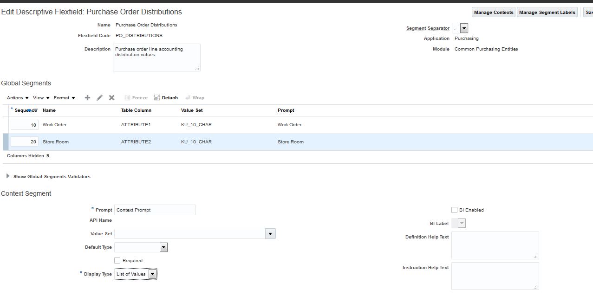
Task: Click the Add segment plus icon
Action: [87, 97]
